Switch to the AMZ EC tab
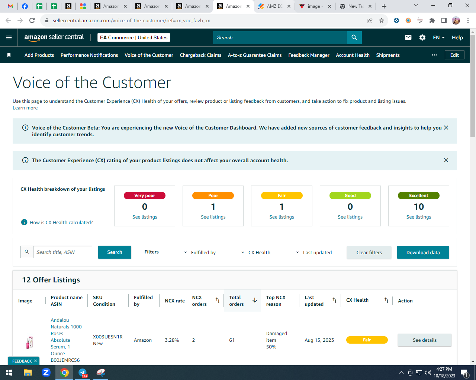This screenshot has width=476, height=380. pyautogui.click(x=274, y=6)
